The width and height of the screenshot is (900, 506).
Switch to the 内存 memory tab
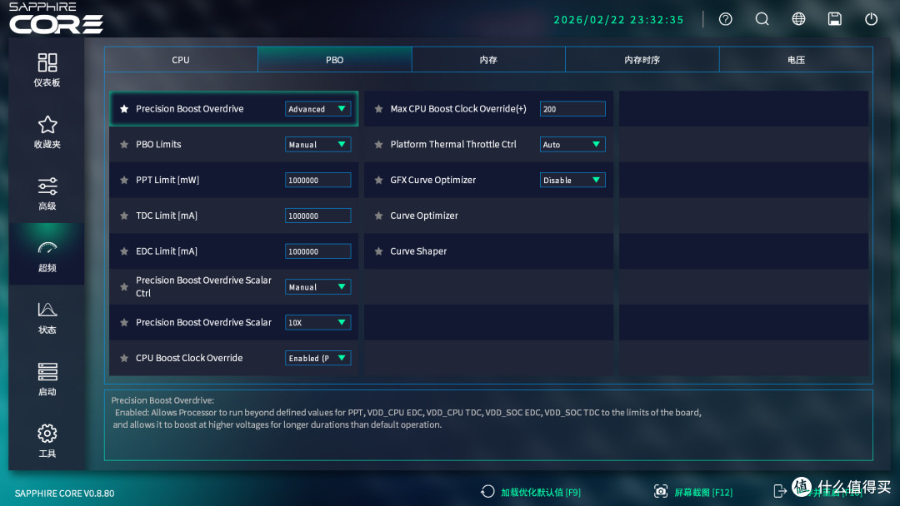[x=488, y=60]
